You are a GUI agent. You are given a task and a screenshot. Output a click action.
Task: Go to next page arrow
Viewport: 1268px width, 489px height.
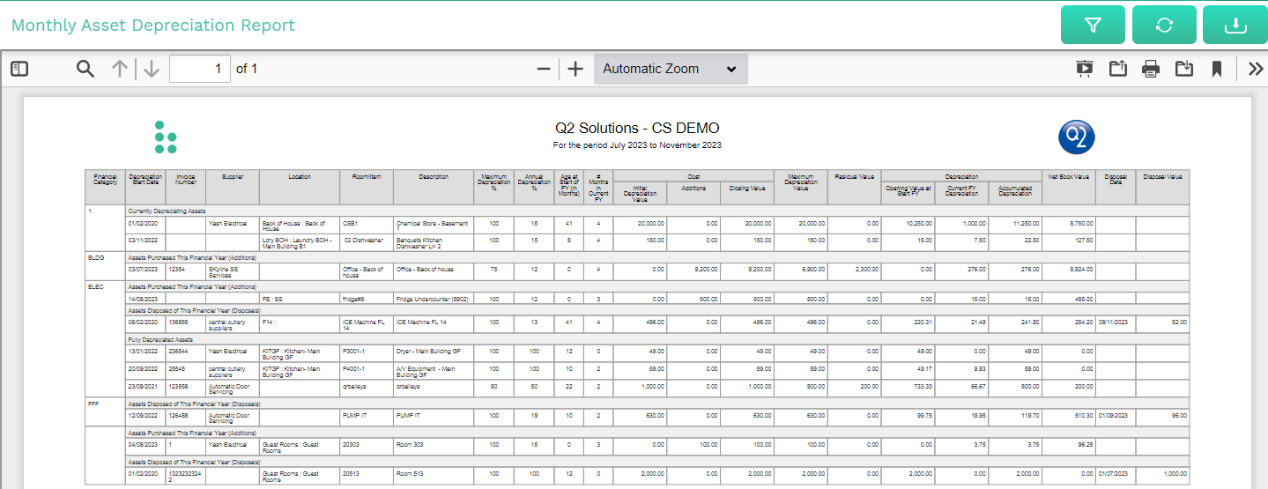152,69
